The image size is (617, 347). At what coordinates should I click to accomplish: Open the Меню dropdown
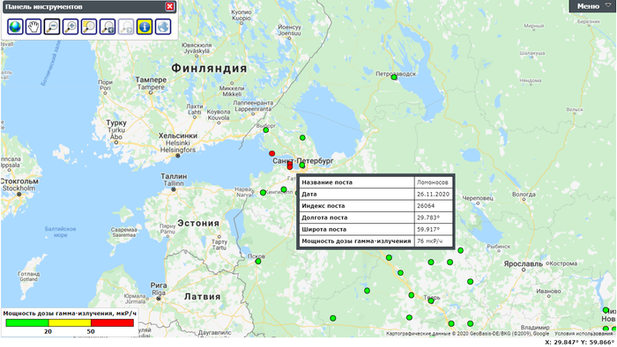coord(592,6)
